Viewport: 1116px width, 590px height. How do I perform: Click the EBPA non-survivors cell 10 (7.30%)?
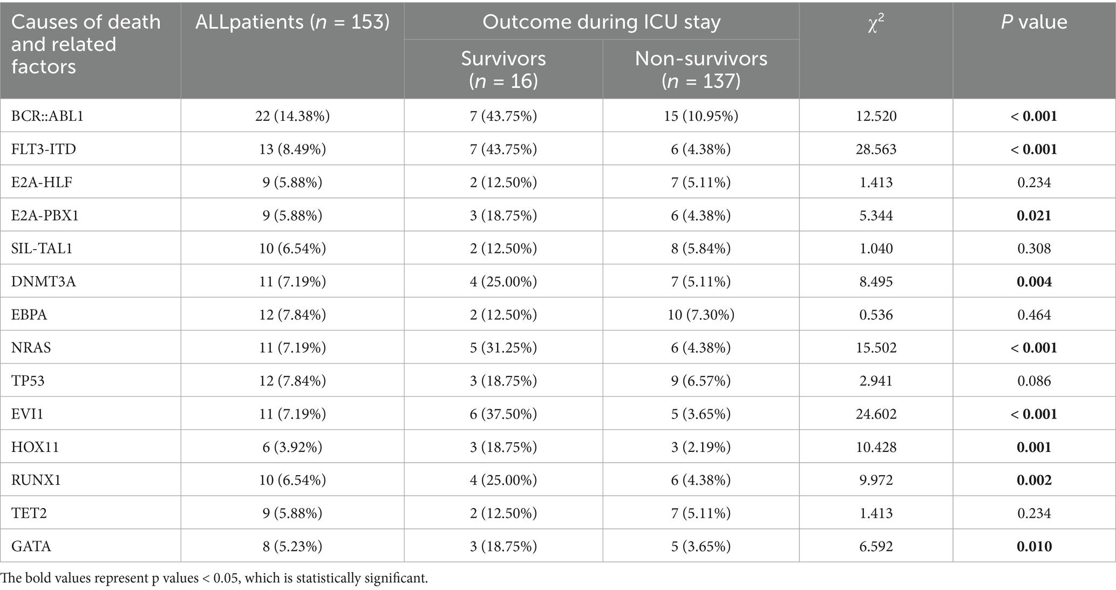click(700, 314)
